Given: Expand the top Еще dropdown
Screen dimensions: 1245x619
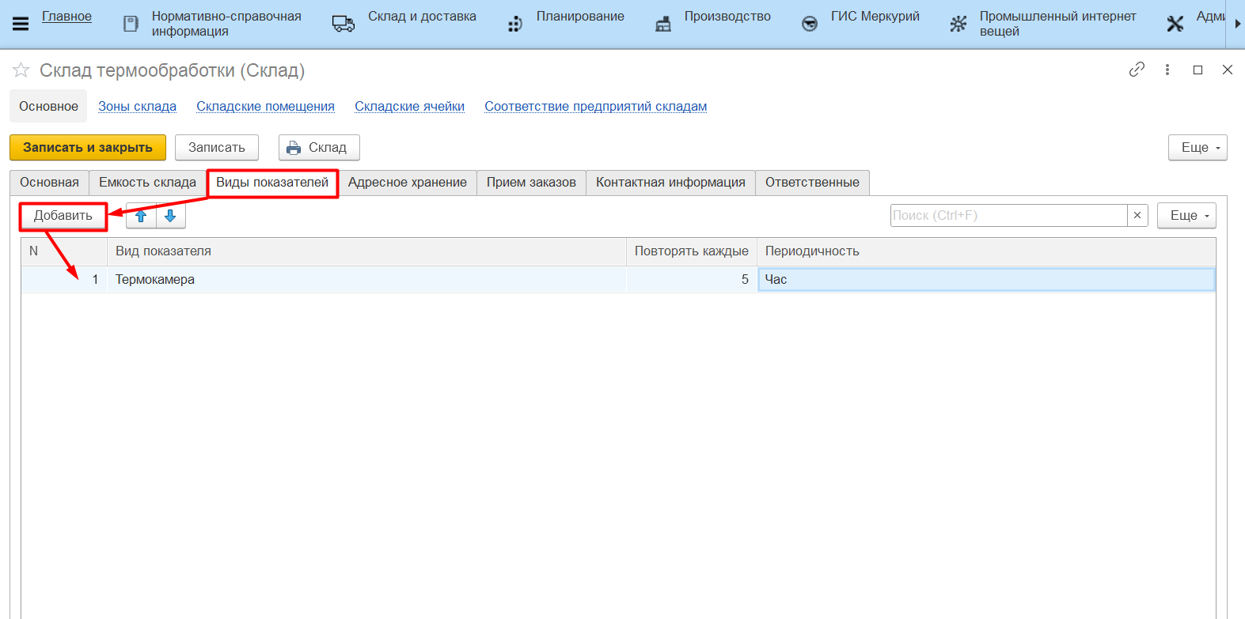Looking at the screenshot, I should (1198, 148).
